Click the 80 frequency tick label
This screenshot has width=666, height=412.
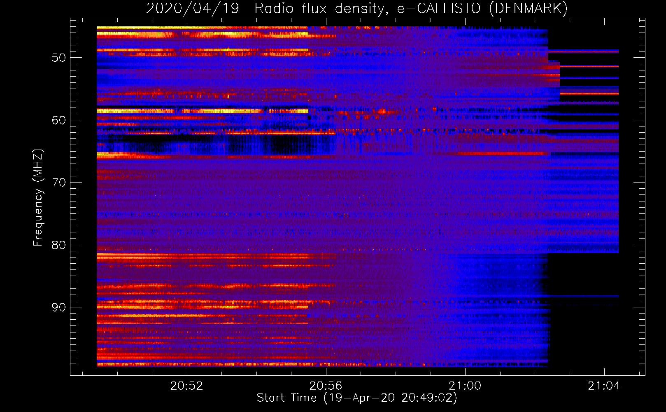(59, 245)
